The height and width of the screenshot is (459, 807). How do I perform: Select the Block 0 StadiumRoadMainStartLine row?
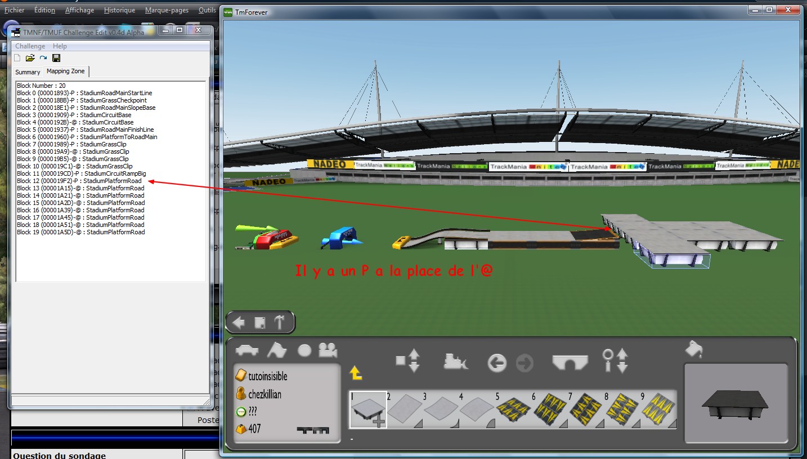[84, 93]
